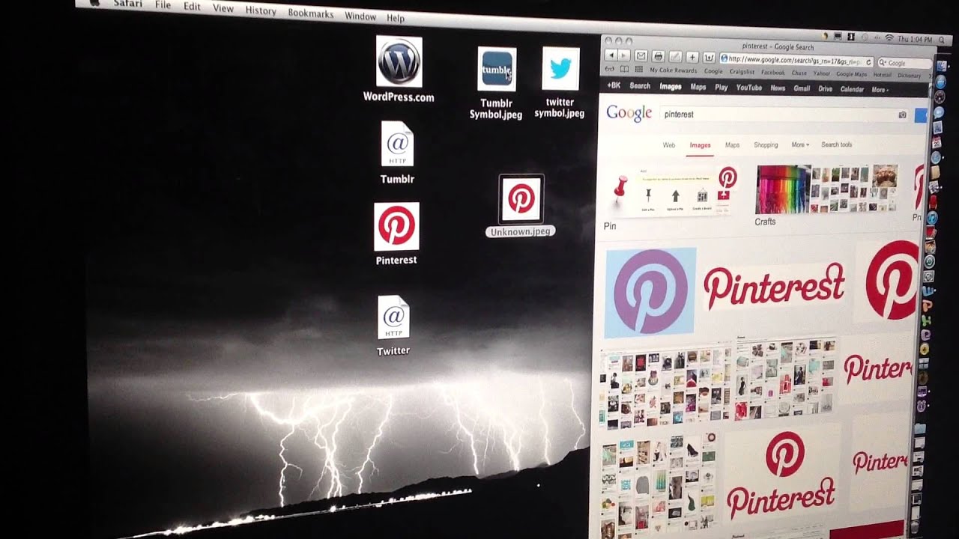The height and width of the screenshot is (539, 959).
Task: Expand the More dropdown under search box
Action: [800, 145]
